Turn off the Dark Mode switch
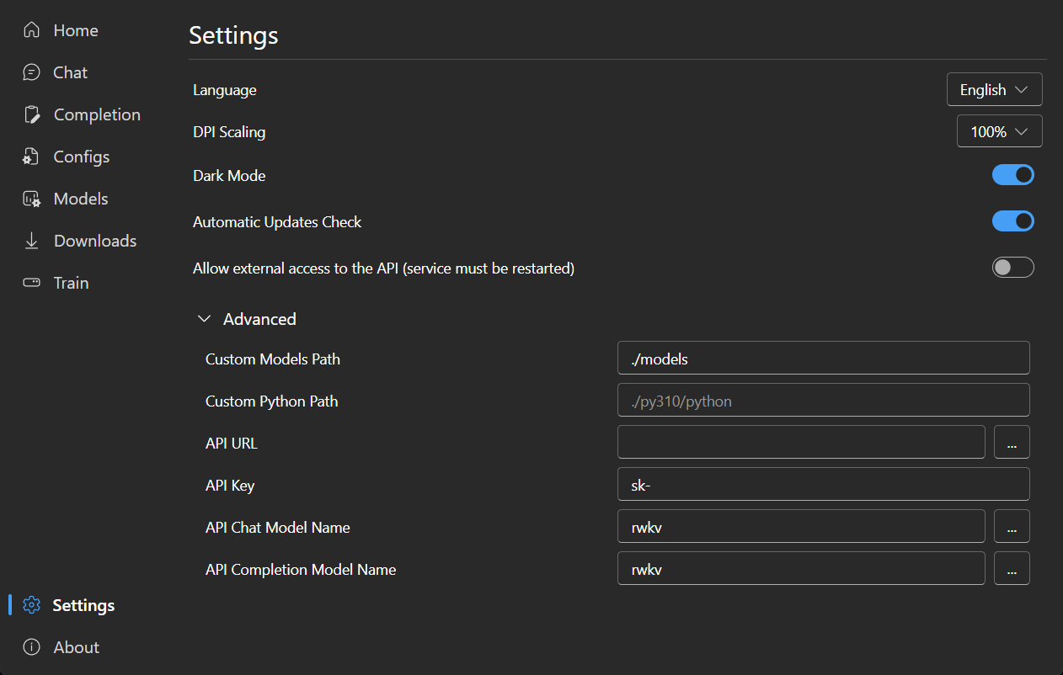1063x675 pixels. (1012, 175)
